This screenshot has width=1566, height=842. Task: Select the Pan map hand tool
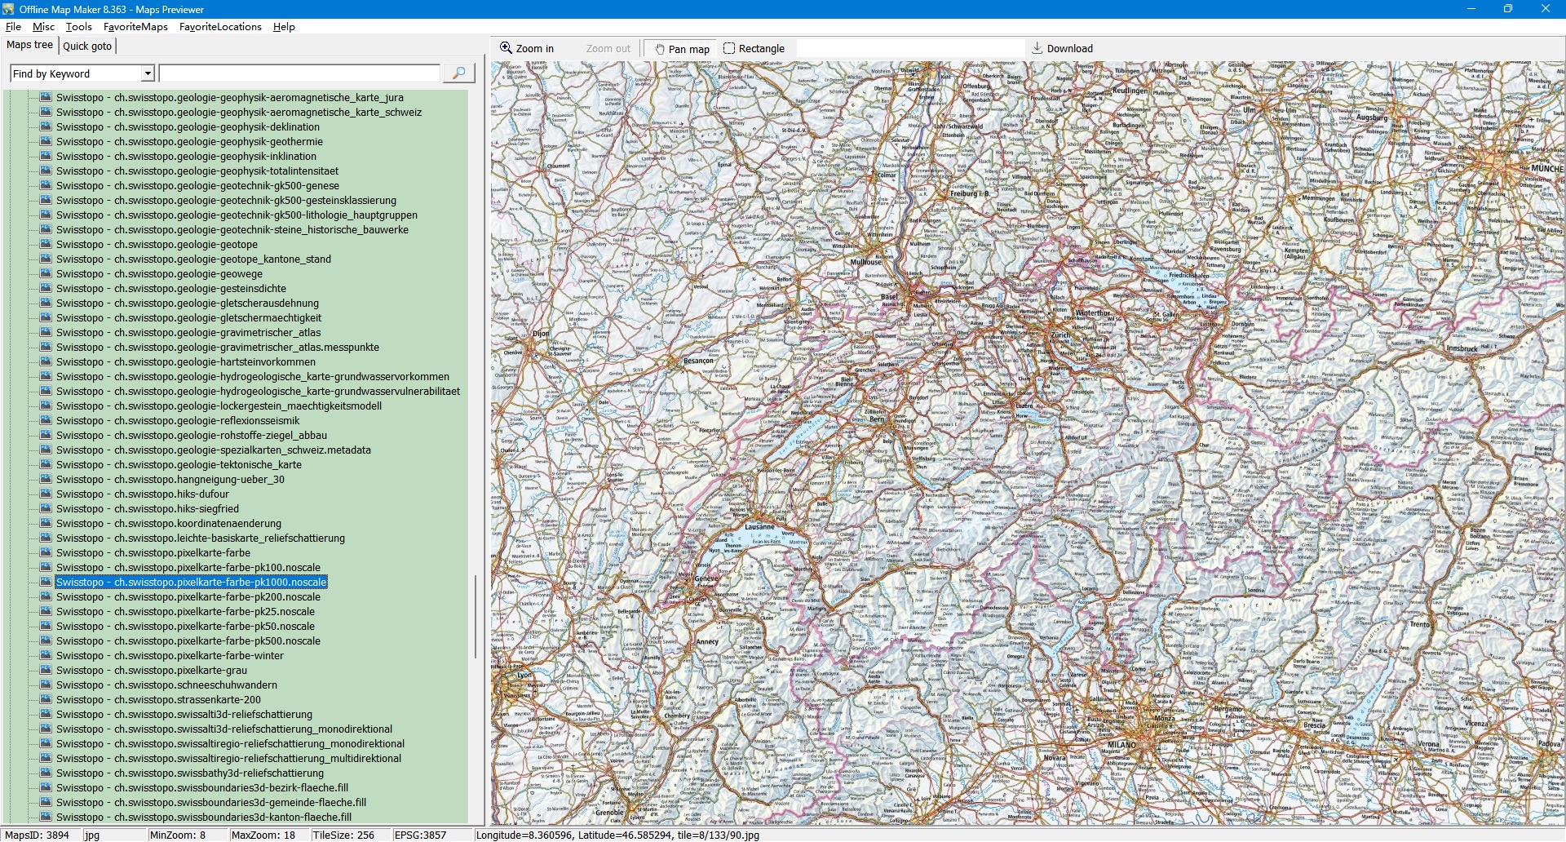(x=681, y=49)
